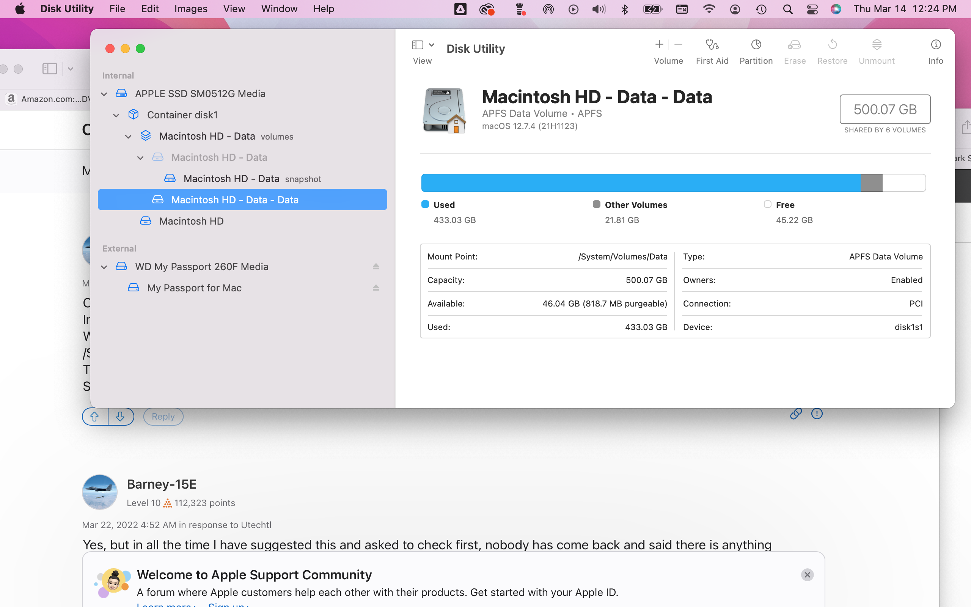Click the blue Used storage bar
This screenshot has width=971, height=607.
(x=640, y=183)
